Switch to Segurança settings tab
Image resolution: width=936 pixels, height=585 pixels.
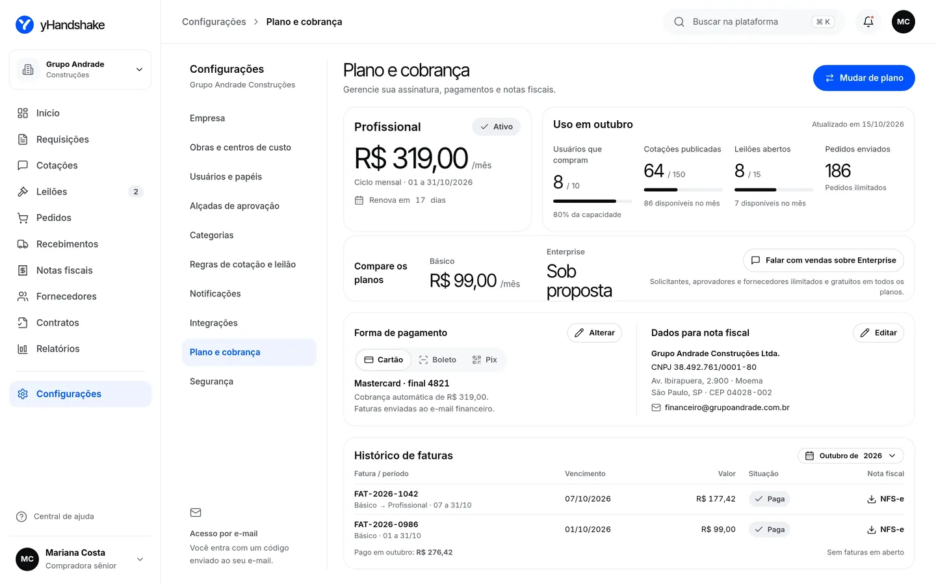[249, 382]
